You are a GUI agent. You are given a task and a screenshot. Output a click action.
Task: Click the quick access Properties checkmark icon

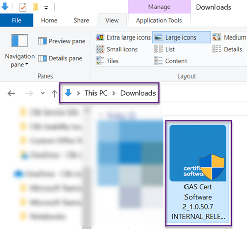23,7
